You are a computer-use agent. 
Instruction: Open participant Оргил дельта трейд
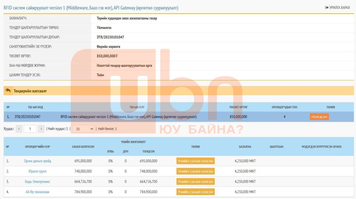tap(37, 161)
